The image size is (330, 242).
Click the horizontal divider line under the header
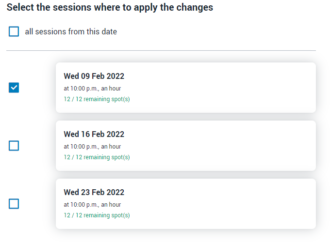161,50
